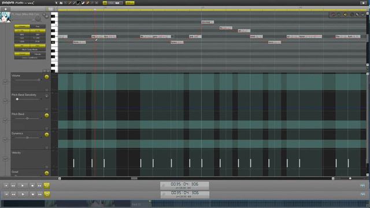Collapse the Dynamics lane checkmark
Viewport: 370px width, 208px height.
[x=5, y=140]
